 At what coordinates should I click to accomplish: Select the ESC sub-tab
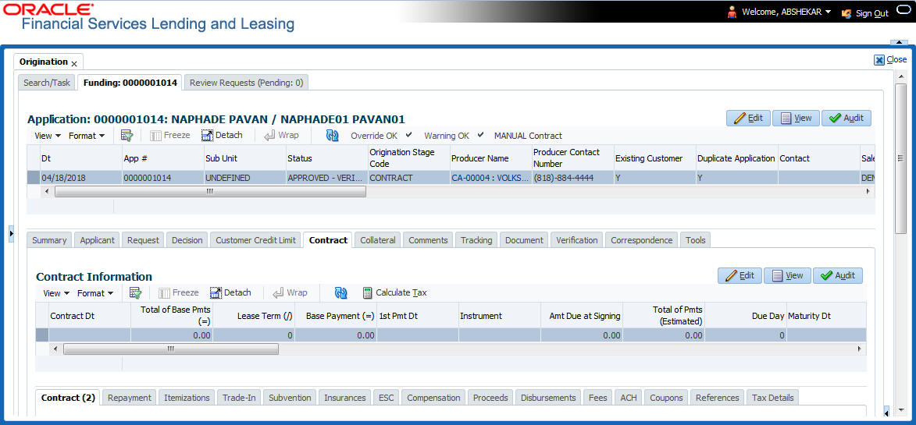pyautogui.click(x=386, y=397)
